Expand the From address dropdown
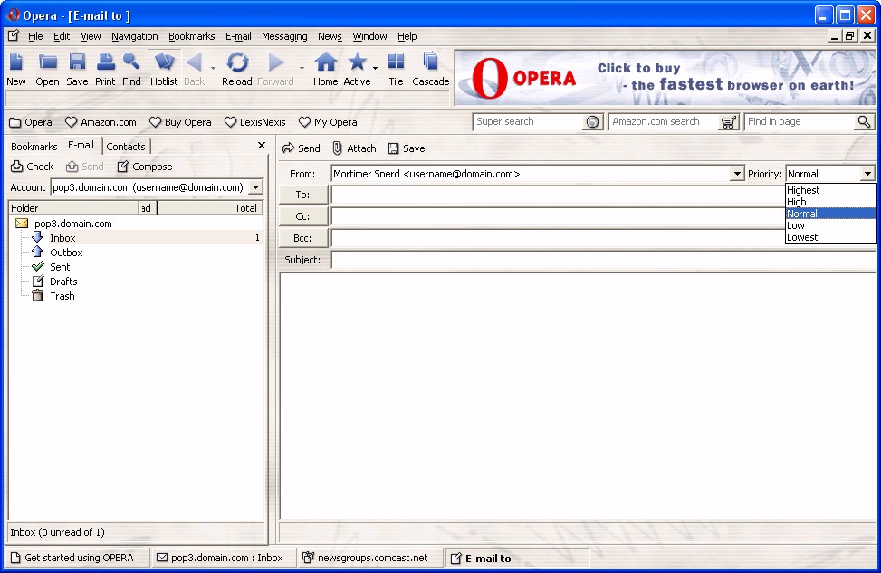881x573 pixels. [x=737, y=174]
